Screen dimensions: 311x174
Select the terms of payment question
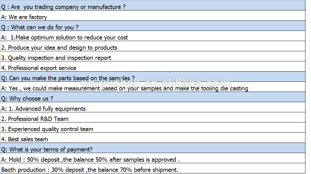point(47,149)
